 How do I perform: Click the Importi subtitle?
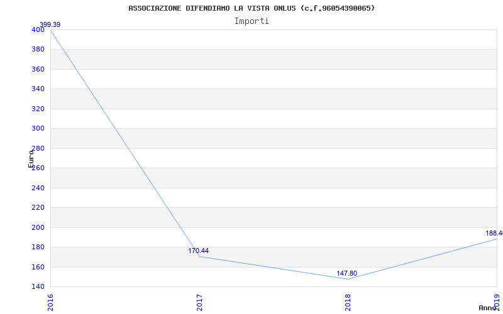(251, 21)
